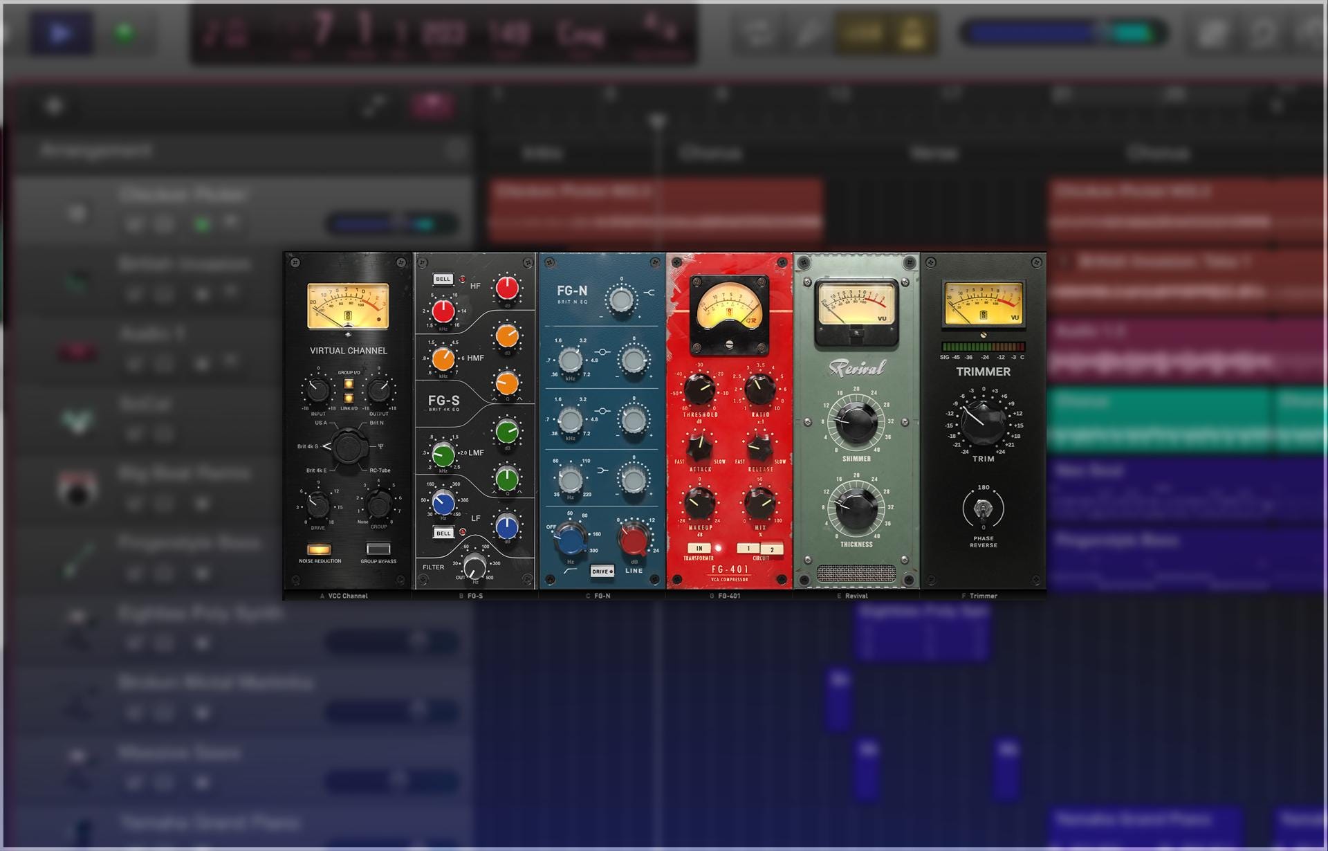This screenshot has width=1328, height=851.
Task: Click the orange HMF frequency knob on FG-S
Action: pyautogui.click(x=443, y=358)
